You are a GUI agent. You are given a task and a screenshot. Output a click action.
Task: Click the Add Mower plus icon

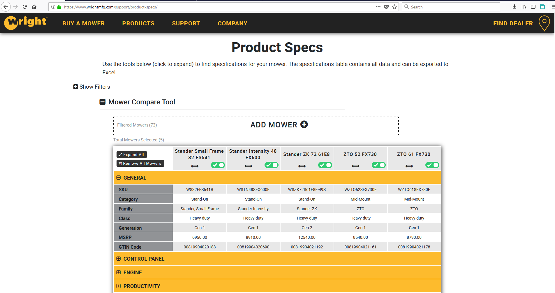304,124
